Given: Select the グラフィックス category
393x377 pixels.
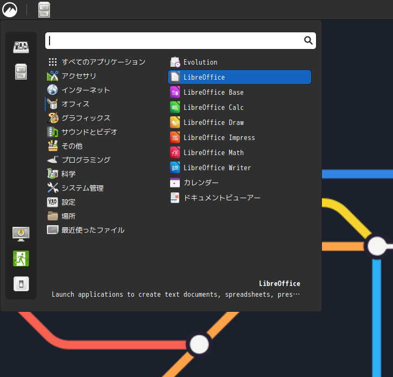Looking at the screenshot, I should (79, 118).
